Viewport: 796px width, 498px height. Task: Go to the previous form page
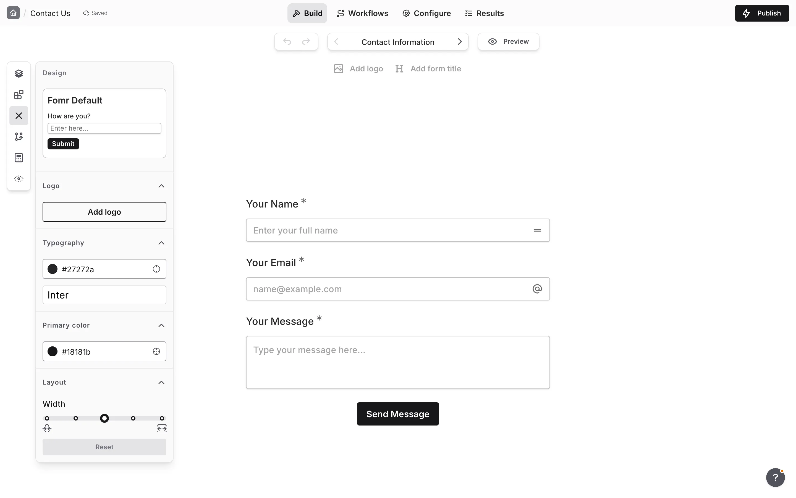[x=336, y=41]
